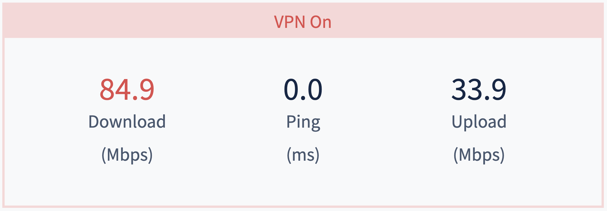The image size is (607, 211).
Task: Click the (ms) unit under Ping
Action: [x=303, y=155]
